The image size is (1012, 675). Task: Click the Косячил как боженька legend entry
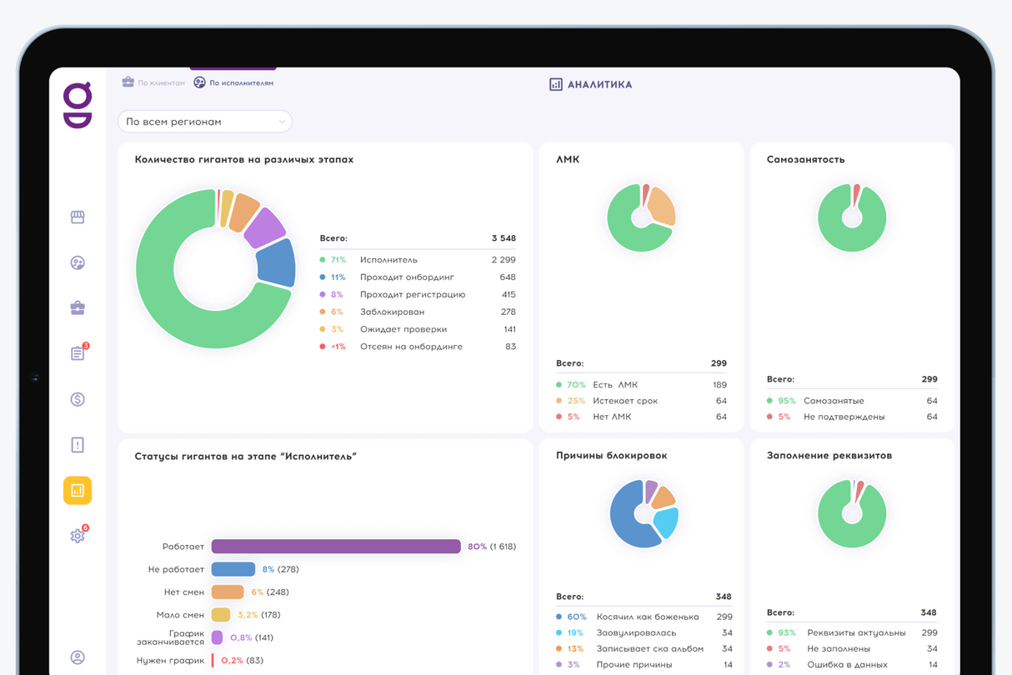pos(644,617)
